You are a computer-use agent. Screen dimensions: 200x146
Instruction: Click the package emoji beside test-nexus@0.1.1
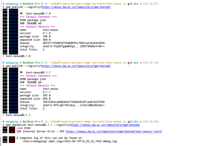(x=21, y=72)
